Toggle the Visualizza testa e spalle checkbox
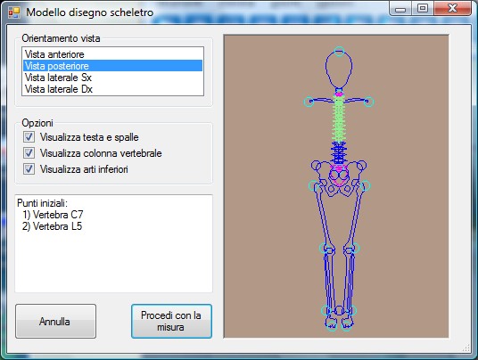Image resolution: width=478 pixels, height=360 pixels. coord(29,137)
